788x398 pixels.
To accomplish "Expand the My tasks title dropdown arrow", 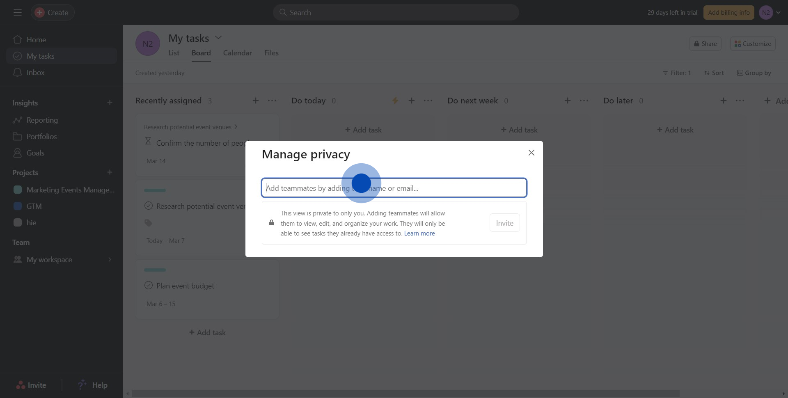I will [x=218, y=38].
